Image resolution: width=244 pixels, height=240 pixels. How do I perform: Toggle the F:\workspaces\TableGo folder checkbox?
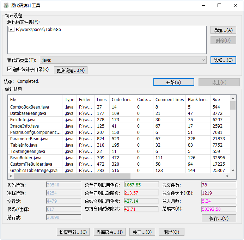click(x=11, y=29)
